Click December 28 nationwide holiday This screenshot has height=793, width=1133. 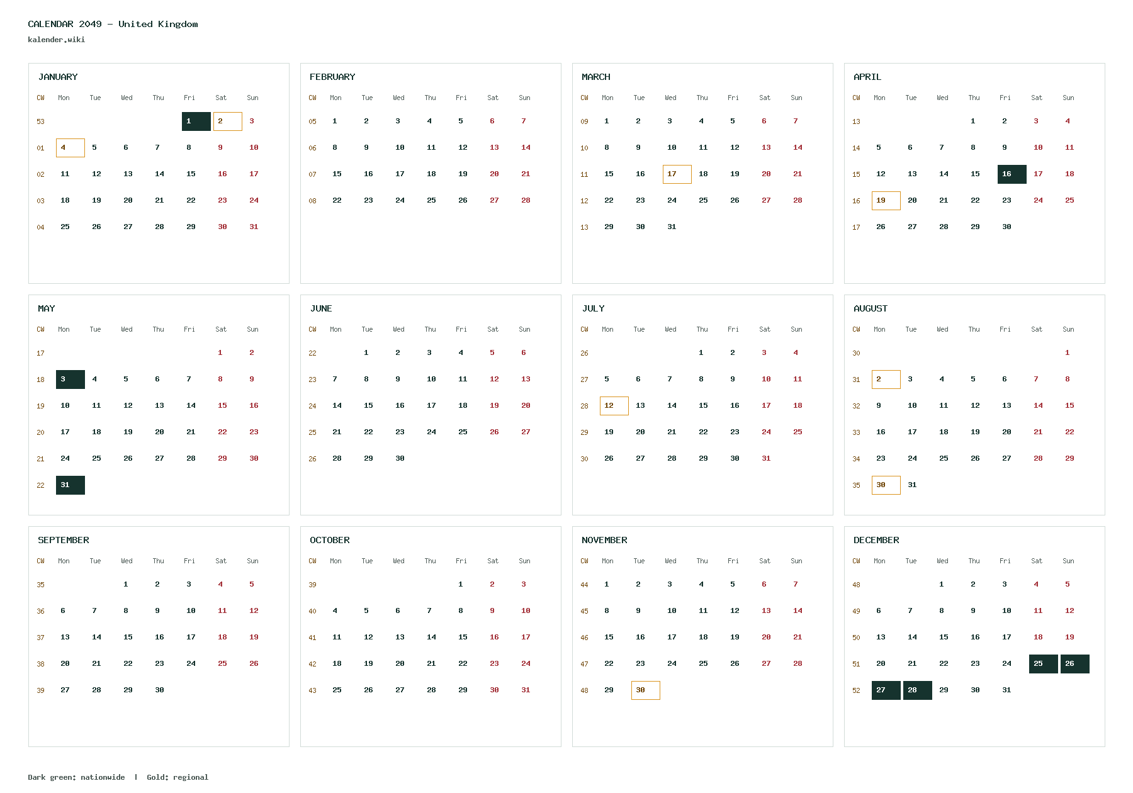[918, 690]
